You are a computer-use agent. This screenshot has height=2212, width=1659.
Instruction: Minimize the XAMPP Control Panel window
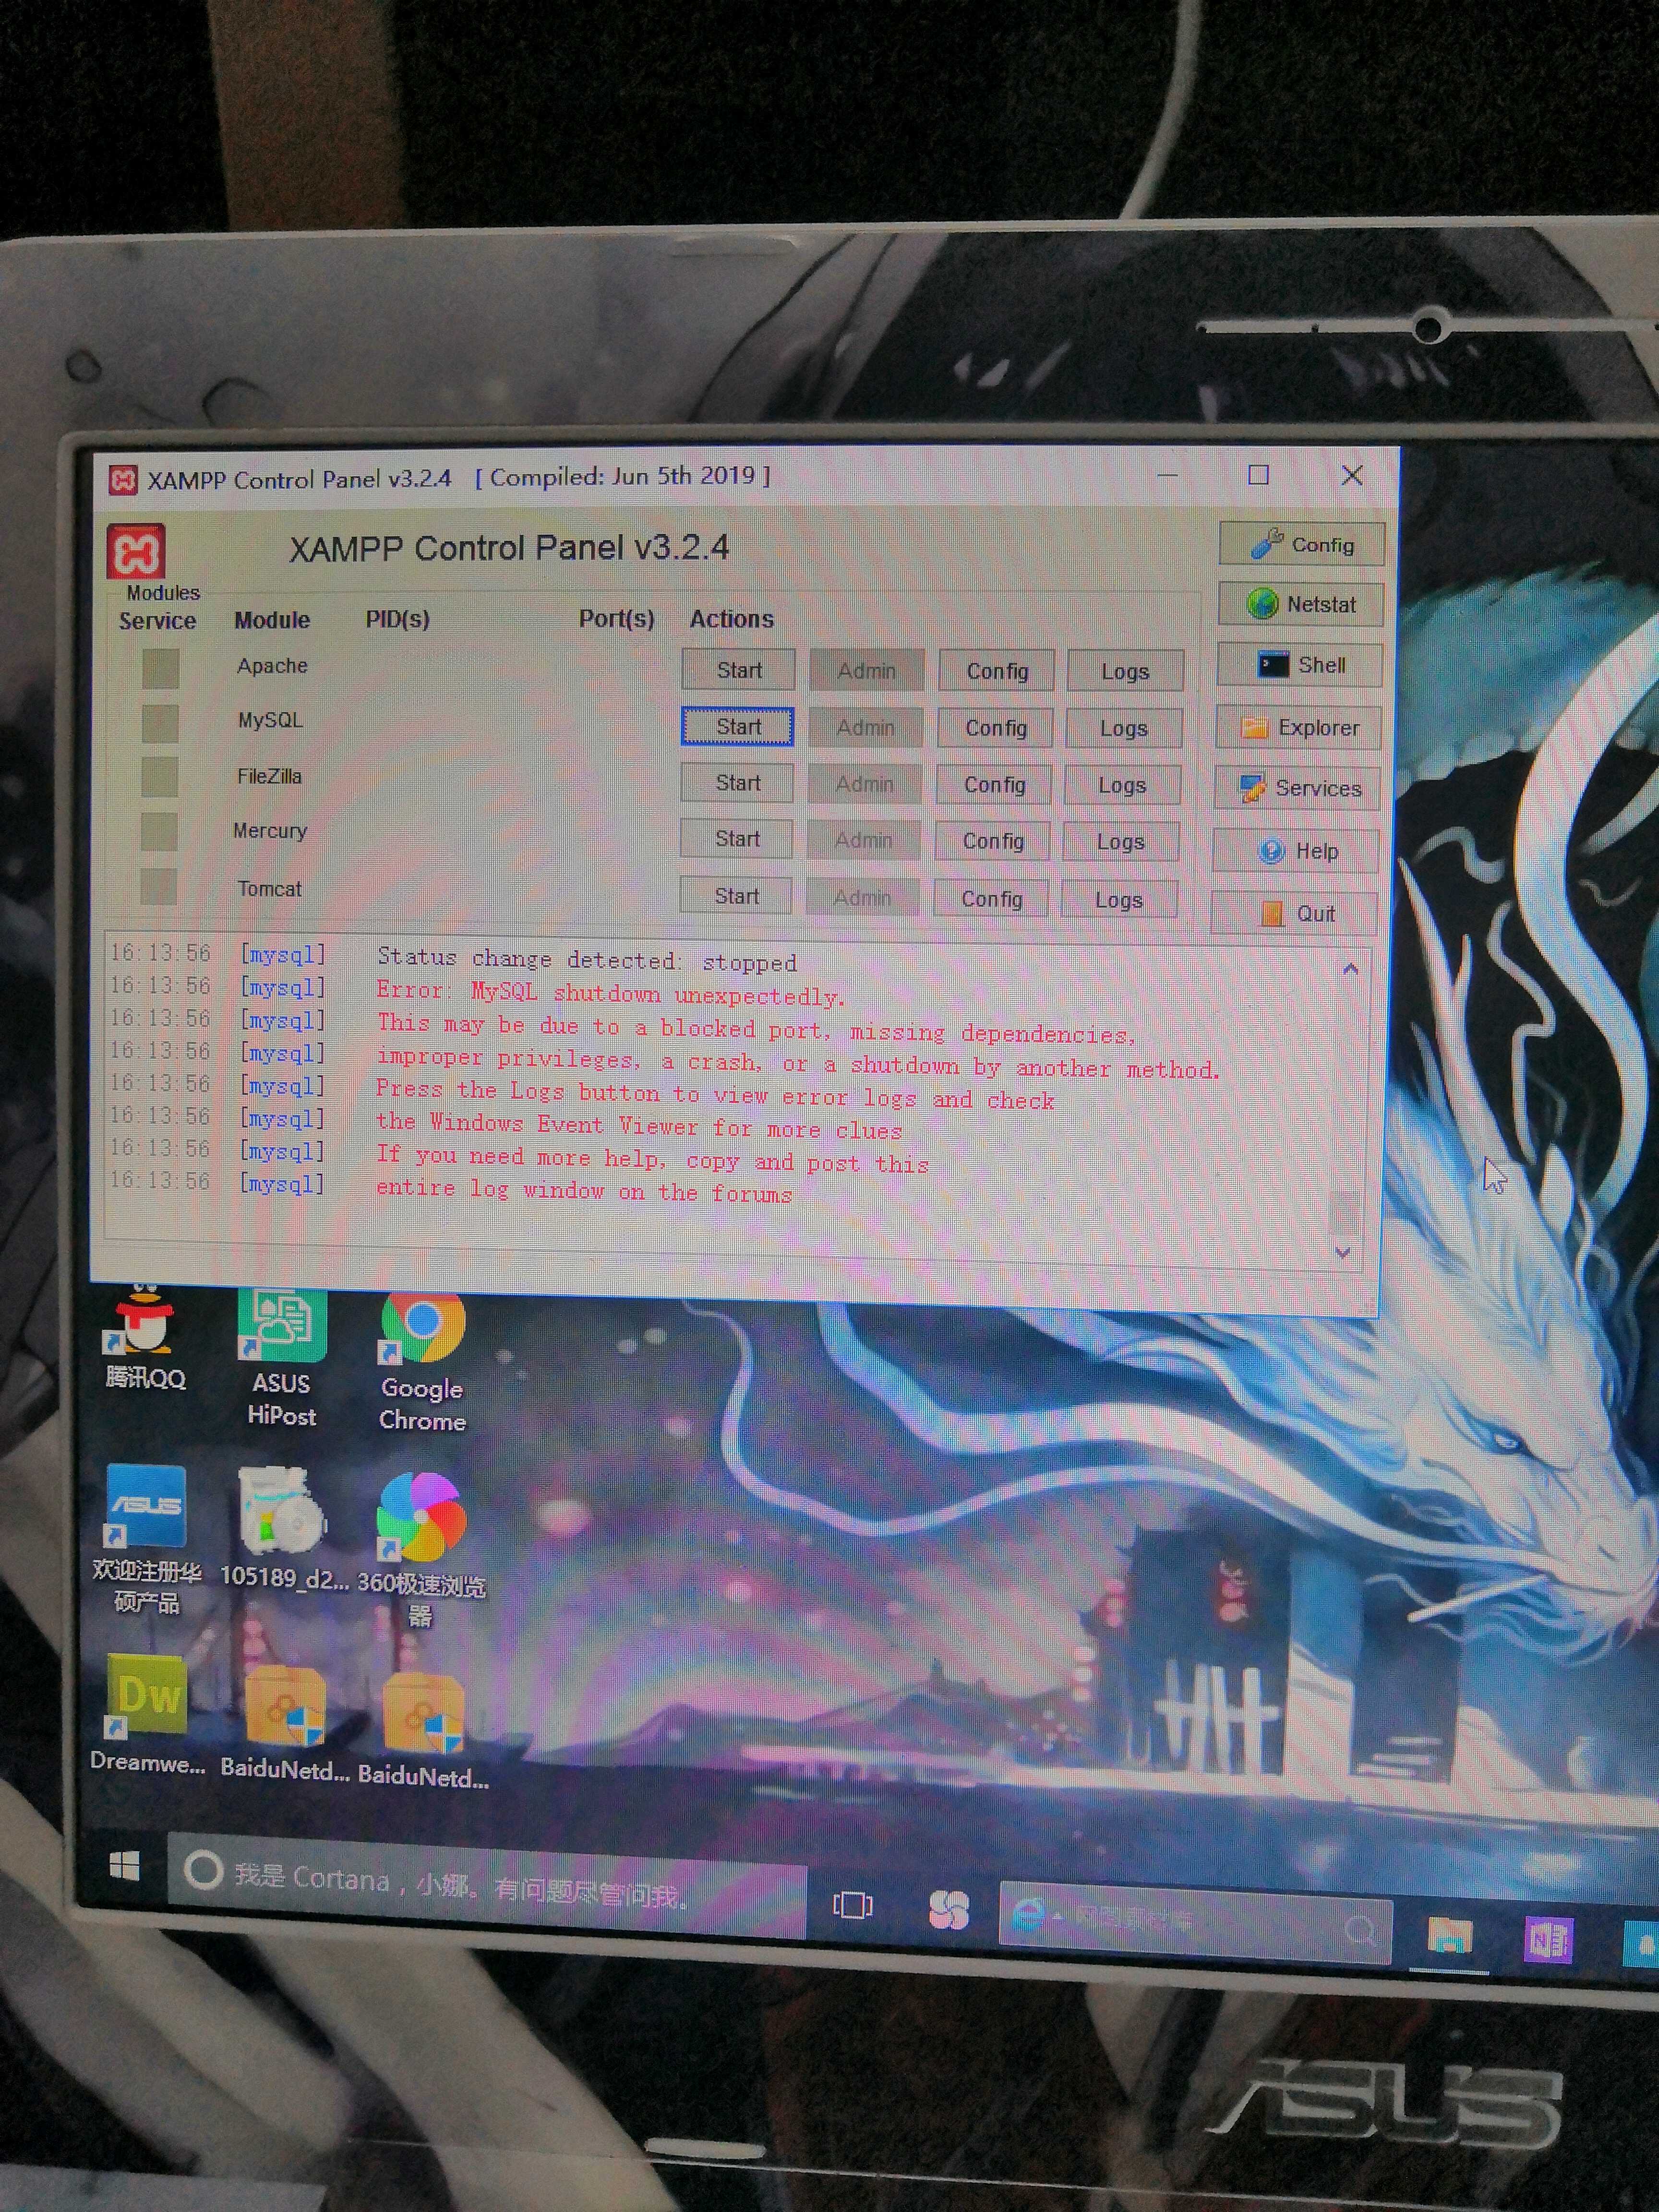[x=1167, y=476]
